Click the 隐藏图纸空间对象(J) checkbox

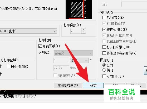tap(104, 41)
